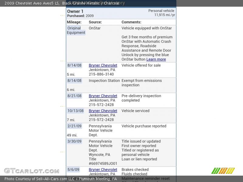
Task: Select the Inspection Station source cell
Action: [x=104, y=81]
